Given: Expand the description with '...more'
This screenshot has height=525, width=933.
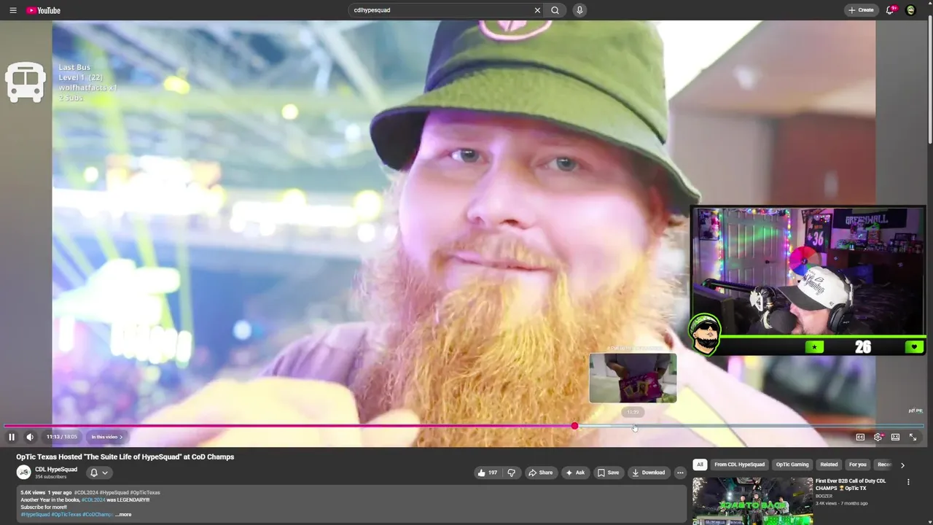Looking at the screenshot, I should (123, 515).
